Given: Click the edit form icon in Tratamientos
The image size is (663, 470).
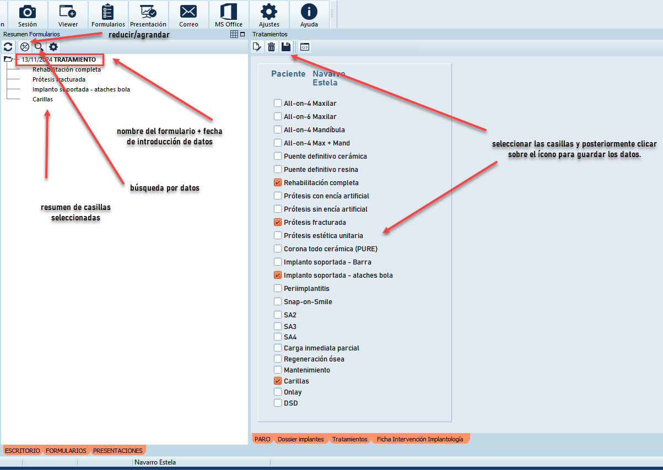Looking at the screenshot, I should pyautogui.click(x=257, y=47).
